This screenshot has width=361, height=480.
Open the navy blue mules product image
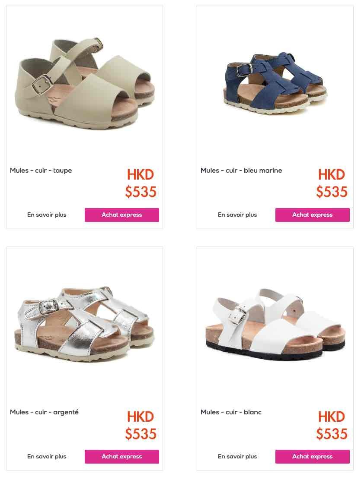(x=275, y=83)
